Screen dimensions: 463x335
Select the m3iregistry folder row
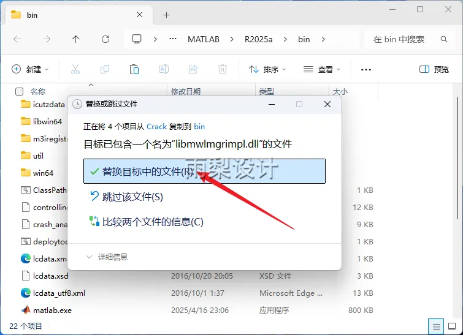coord(43,138)
